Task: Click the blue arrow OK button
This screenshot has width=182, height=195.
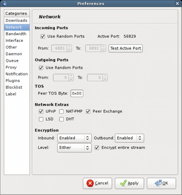Action: point(161,183)
